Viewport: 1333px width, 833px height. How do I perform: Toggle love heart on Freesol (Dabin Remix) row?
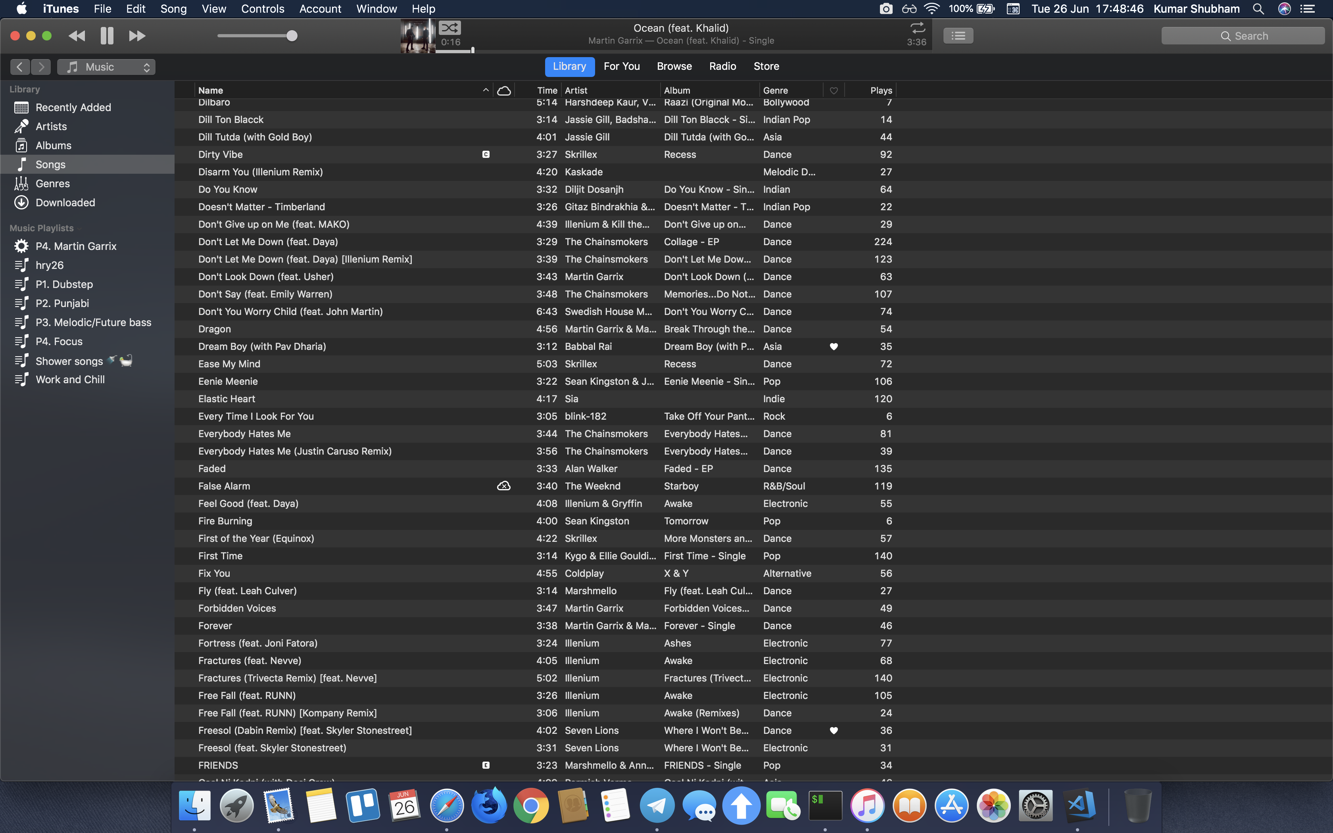834,731
